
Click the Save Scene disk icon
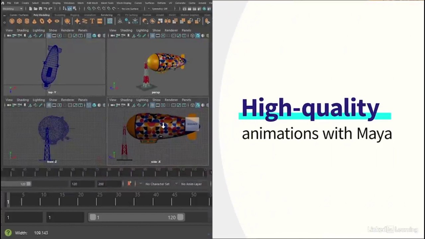pos(40,9)
